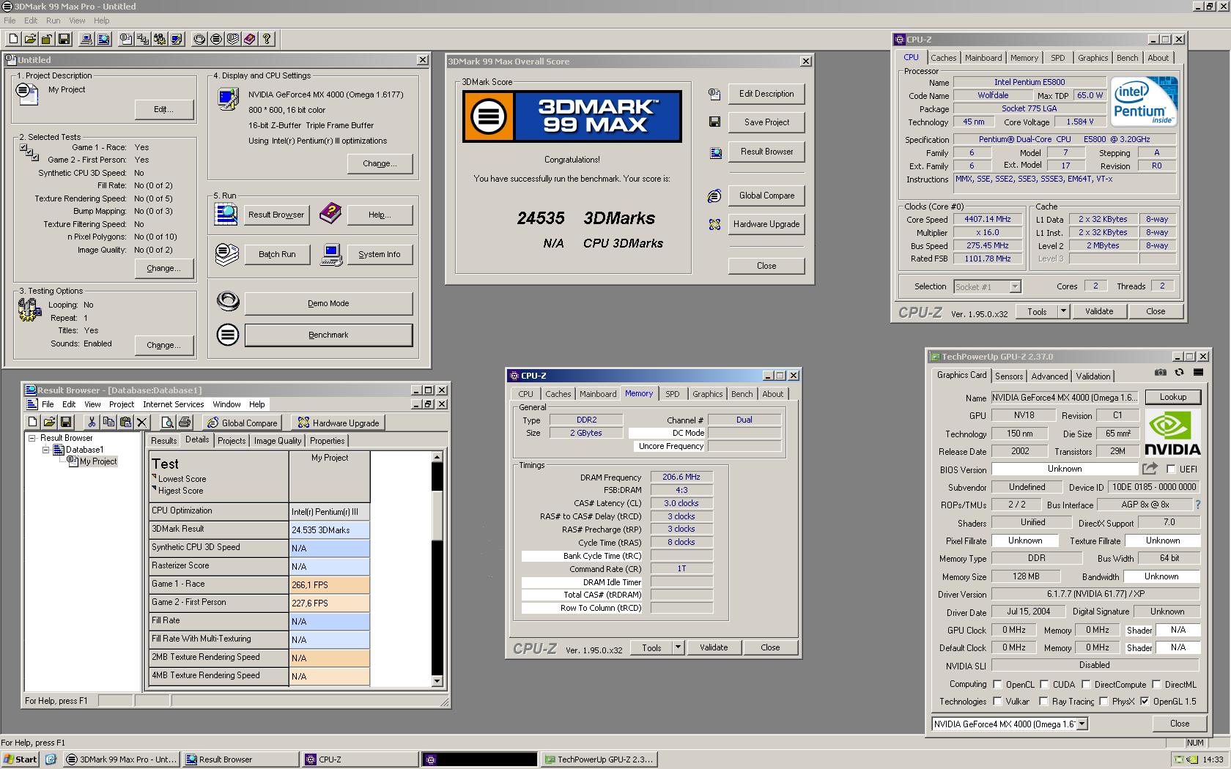Click the Copy icon in Result Browser toolbar

tap(108, 422)
